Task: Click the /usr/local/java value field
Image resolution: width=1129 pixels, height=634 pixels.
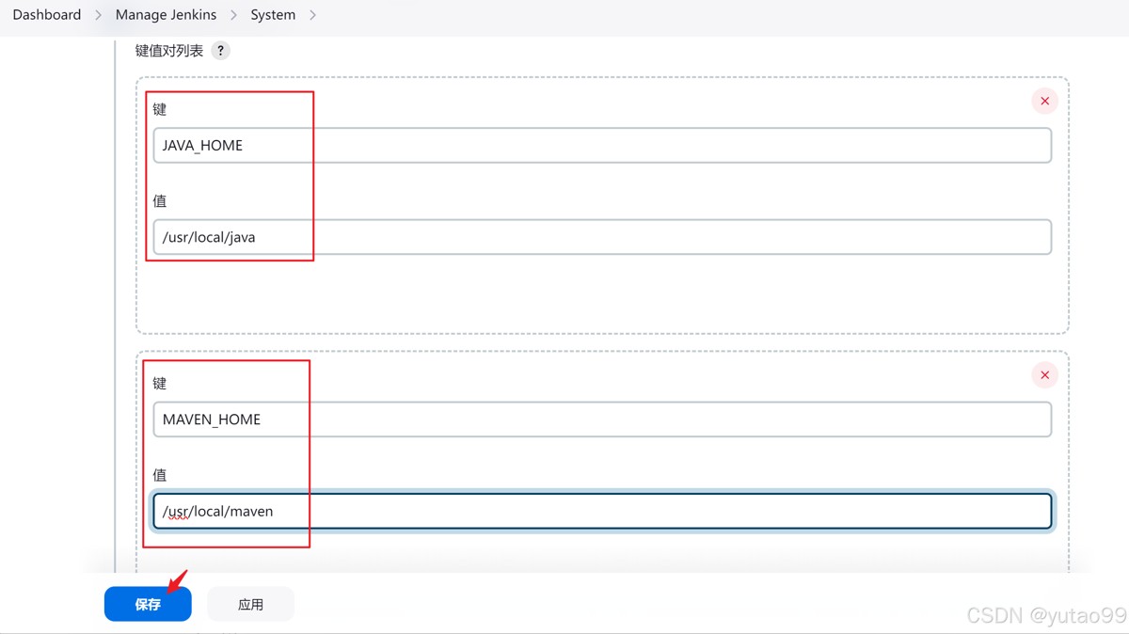Action: (602, 237)
